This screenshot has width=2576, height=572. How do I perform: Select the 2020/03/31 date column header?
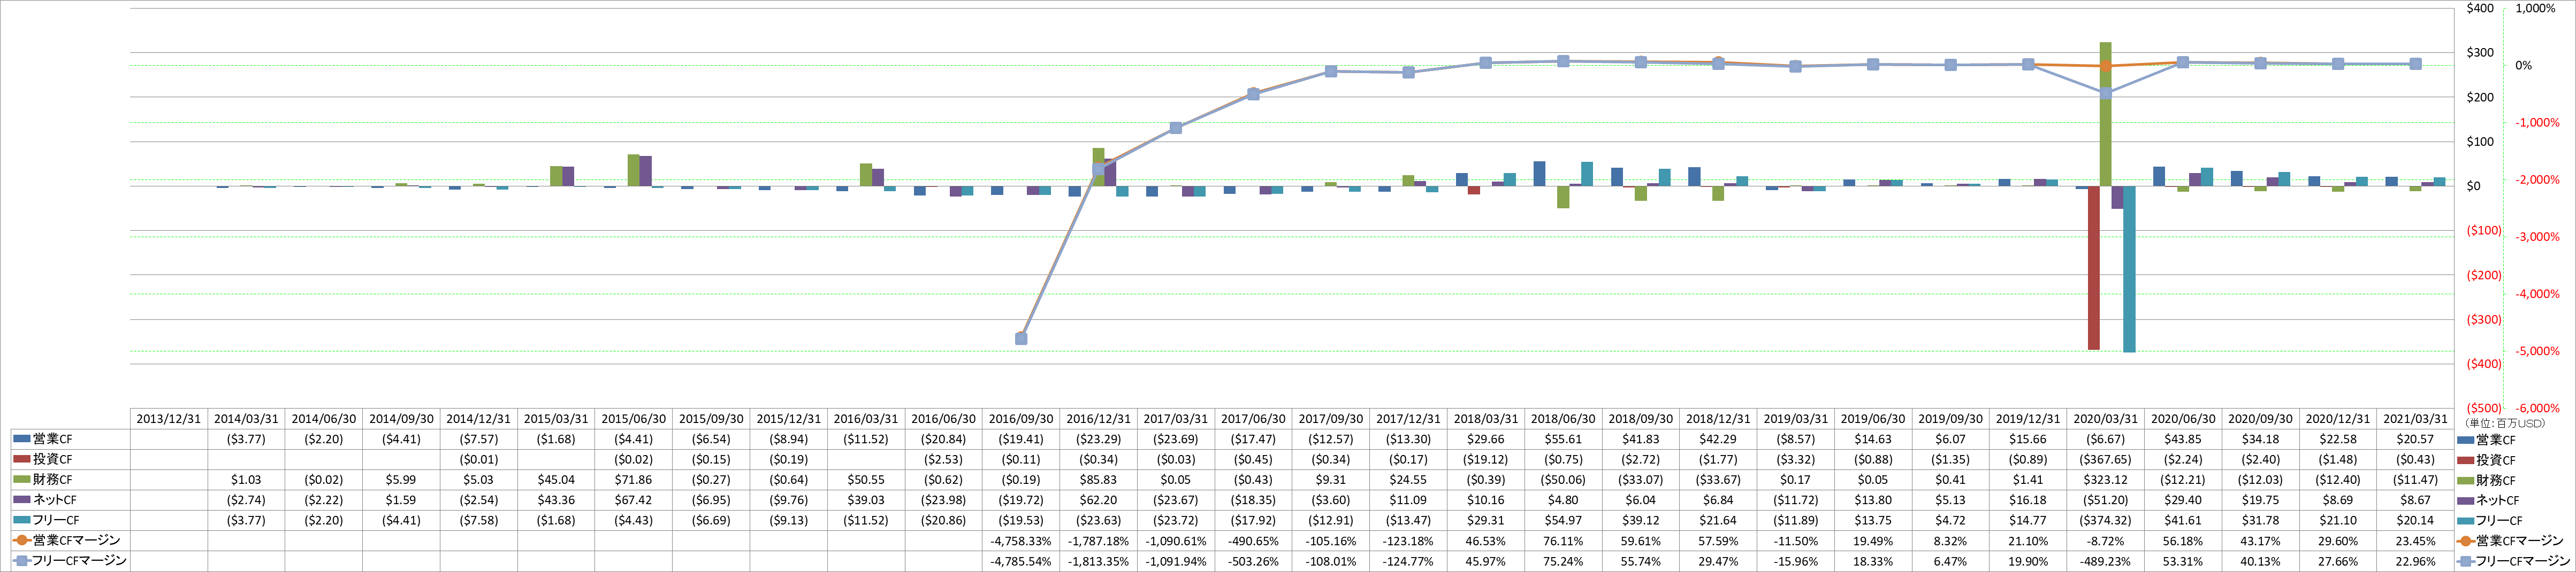tap(2105, 419)
